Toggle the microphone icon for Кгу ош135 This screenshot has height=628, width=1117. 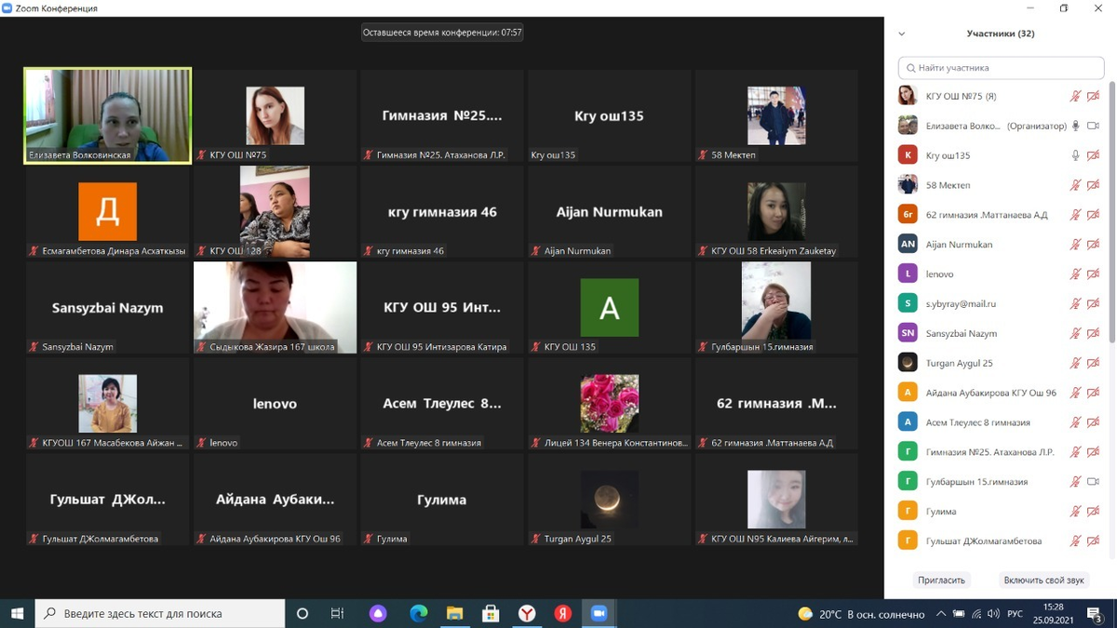(x=1075, y=155)
